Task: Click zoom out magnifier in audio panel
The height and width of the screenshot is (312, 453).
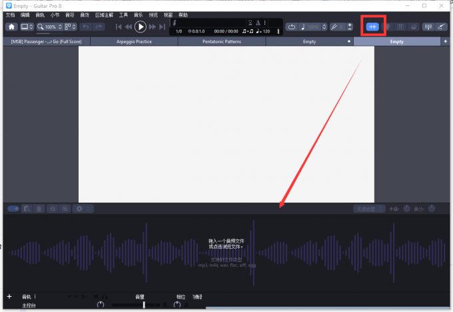Action: 53,209
